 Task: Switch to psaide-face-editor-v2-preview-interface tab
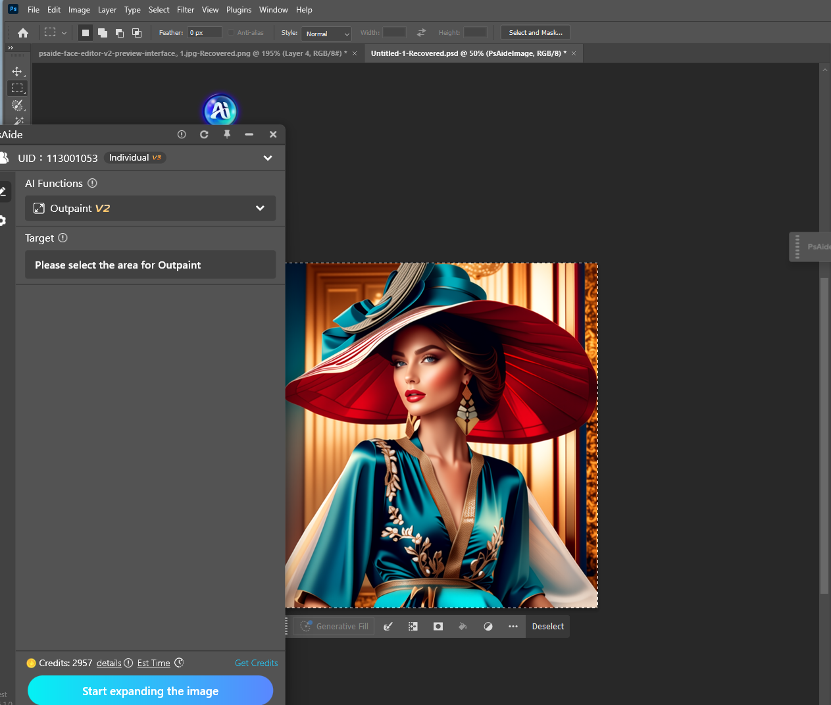click(x=191, y=53)
